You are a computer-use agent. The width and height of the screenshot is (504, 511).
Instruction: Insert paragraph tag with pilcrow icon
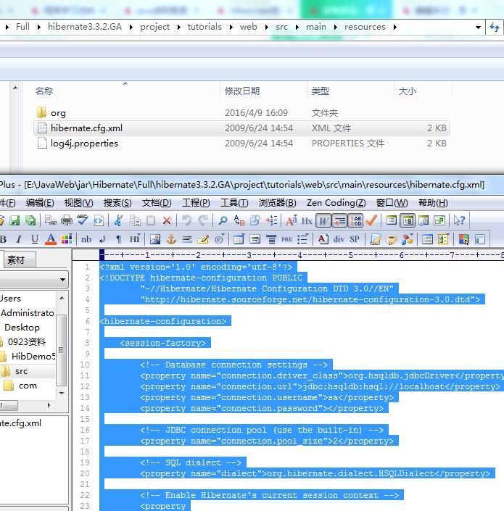pyautogui.click(x=118, y=239)
